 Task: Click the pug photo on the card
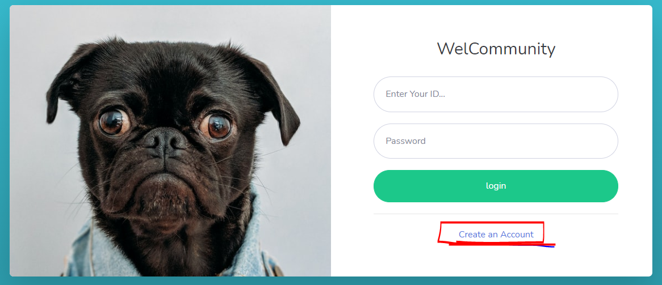click(170, 141)
